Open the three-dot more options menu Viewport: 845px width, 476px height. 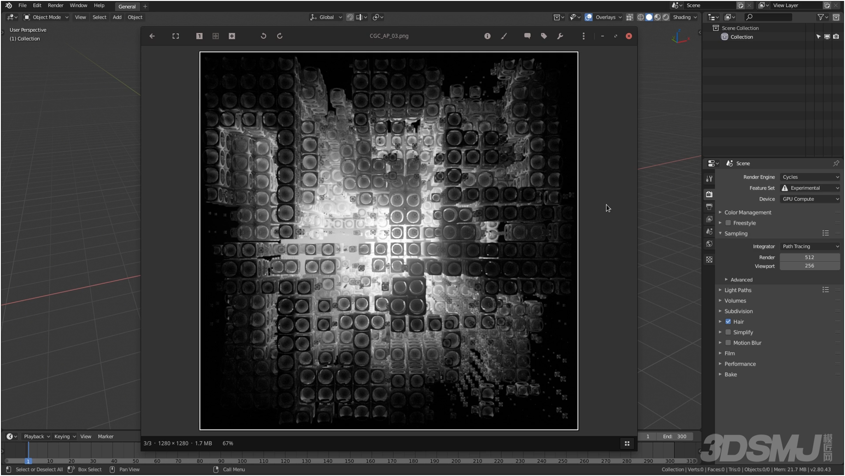584,36
